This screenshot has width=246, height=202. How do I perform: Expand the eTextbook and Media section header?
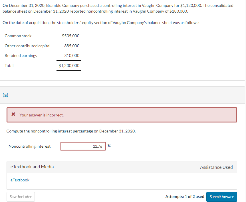pyautogui.click(x=122, y=167)
